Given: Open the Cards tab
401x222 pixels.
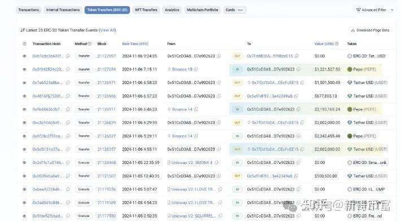Looking at the screenshot, I should [x=234, y=10].
